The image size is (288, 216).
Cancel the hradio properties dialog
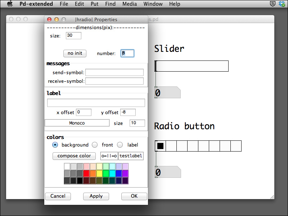point(58,196)
